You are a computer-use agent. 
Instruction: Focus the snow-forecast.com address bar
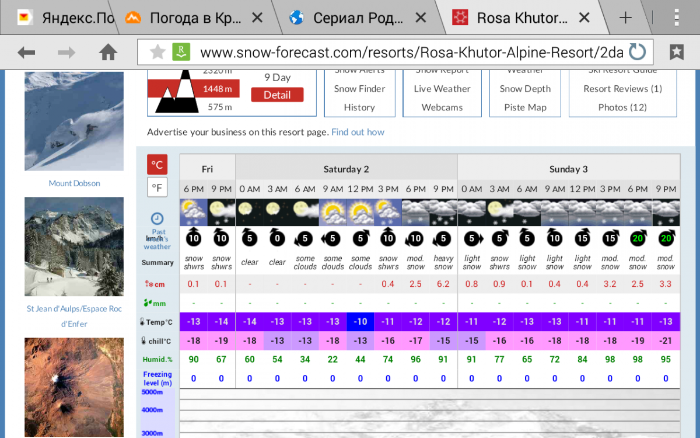pyautogui.click(x=411, y=53)
